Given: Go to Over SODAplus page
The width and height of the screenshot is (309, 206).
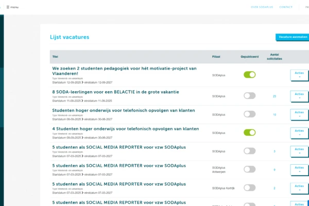Looking at the screenshot, I should point(261,7).
